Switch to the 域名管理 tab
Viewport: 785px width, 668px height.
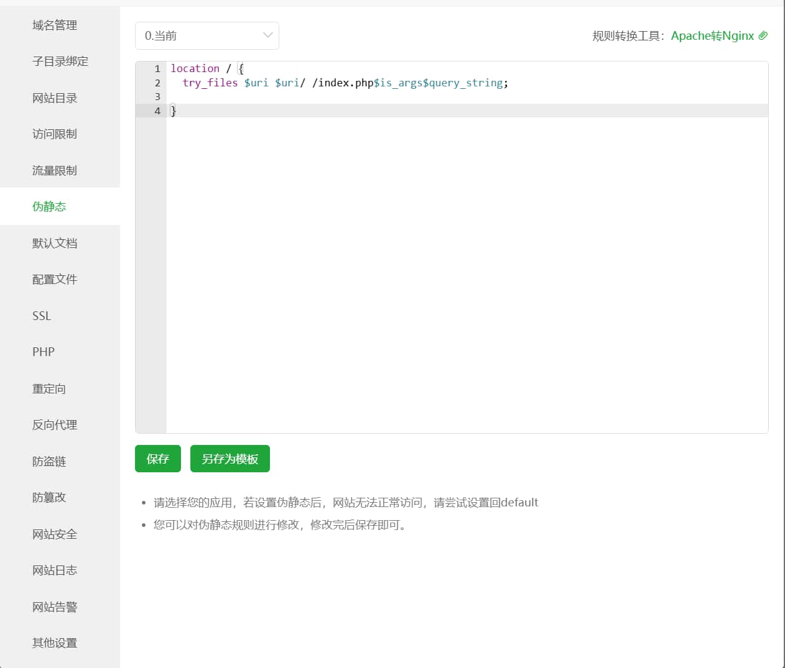pos(54,25)
